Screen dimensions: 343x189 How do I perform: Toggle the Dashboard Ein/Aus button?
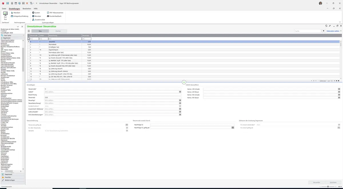[x=5, y=16]
